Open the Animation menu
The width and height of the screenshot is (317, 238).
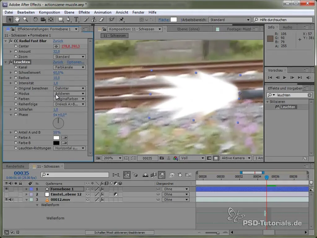[x=103, y=12]
